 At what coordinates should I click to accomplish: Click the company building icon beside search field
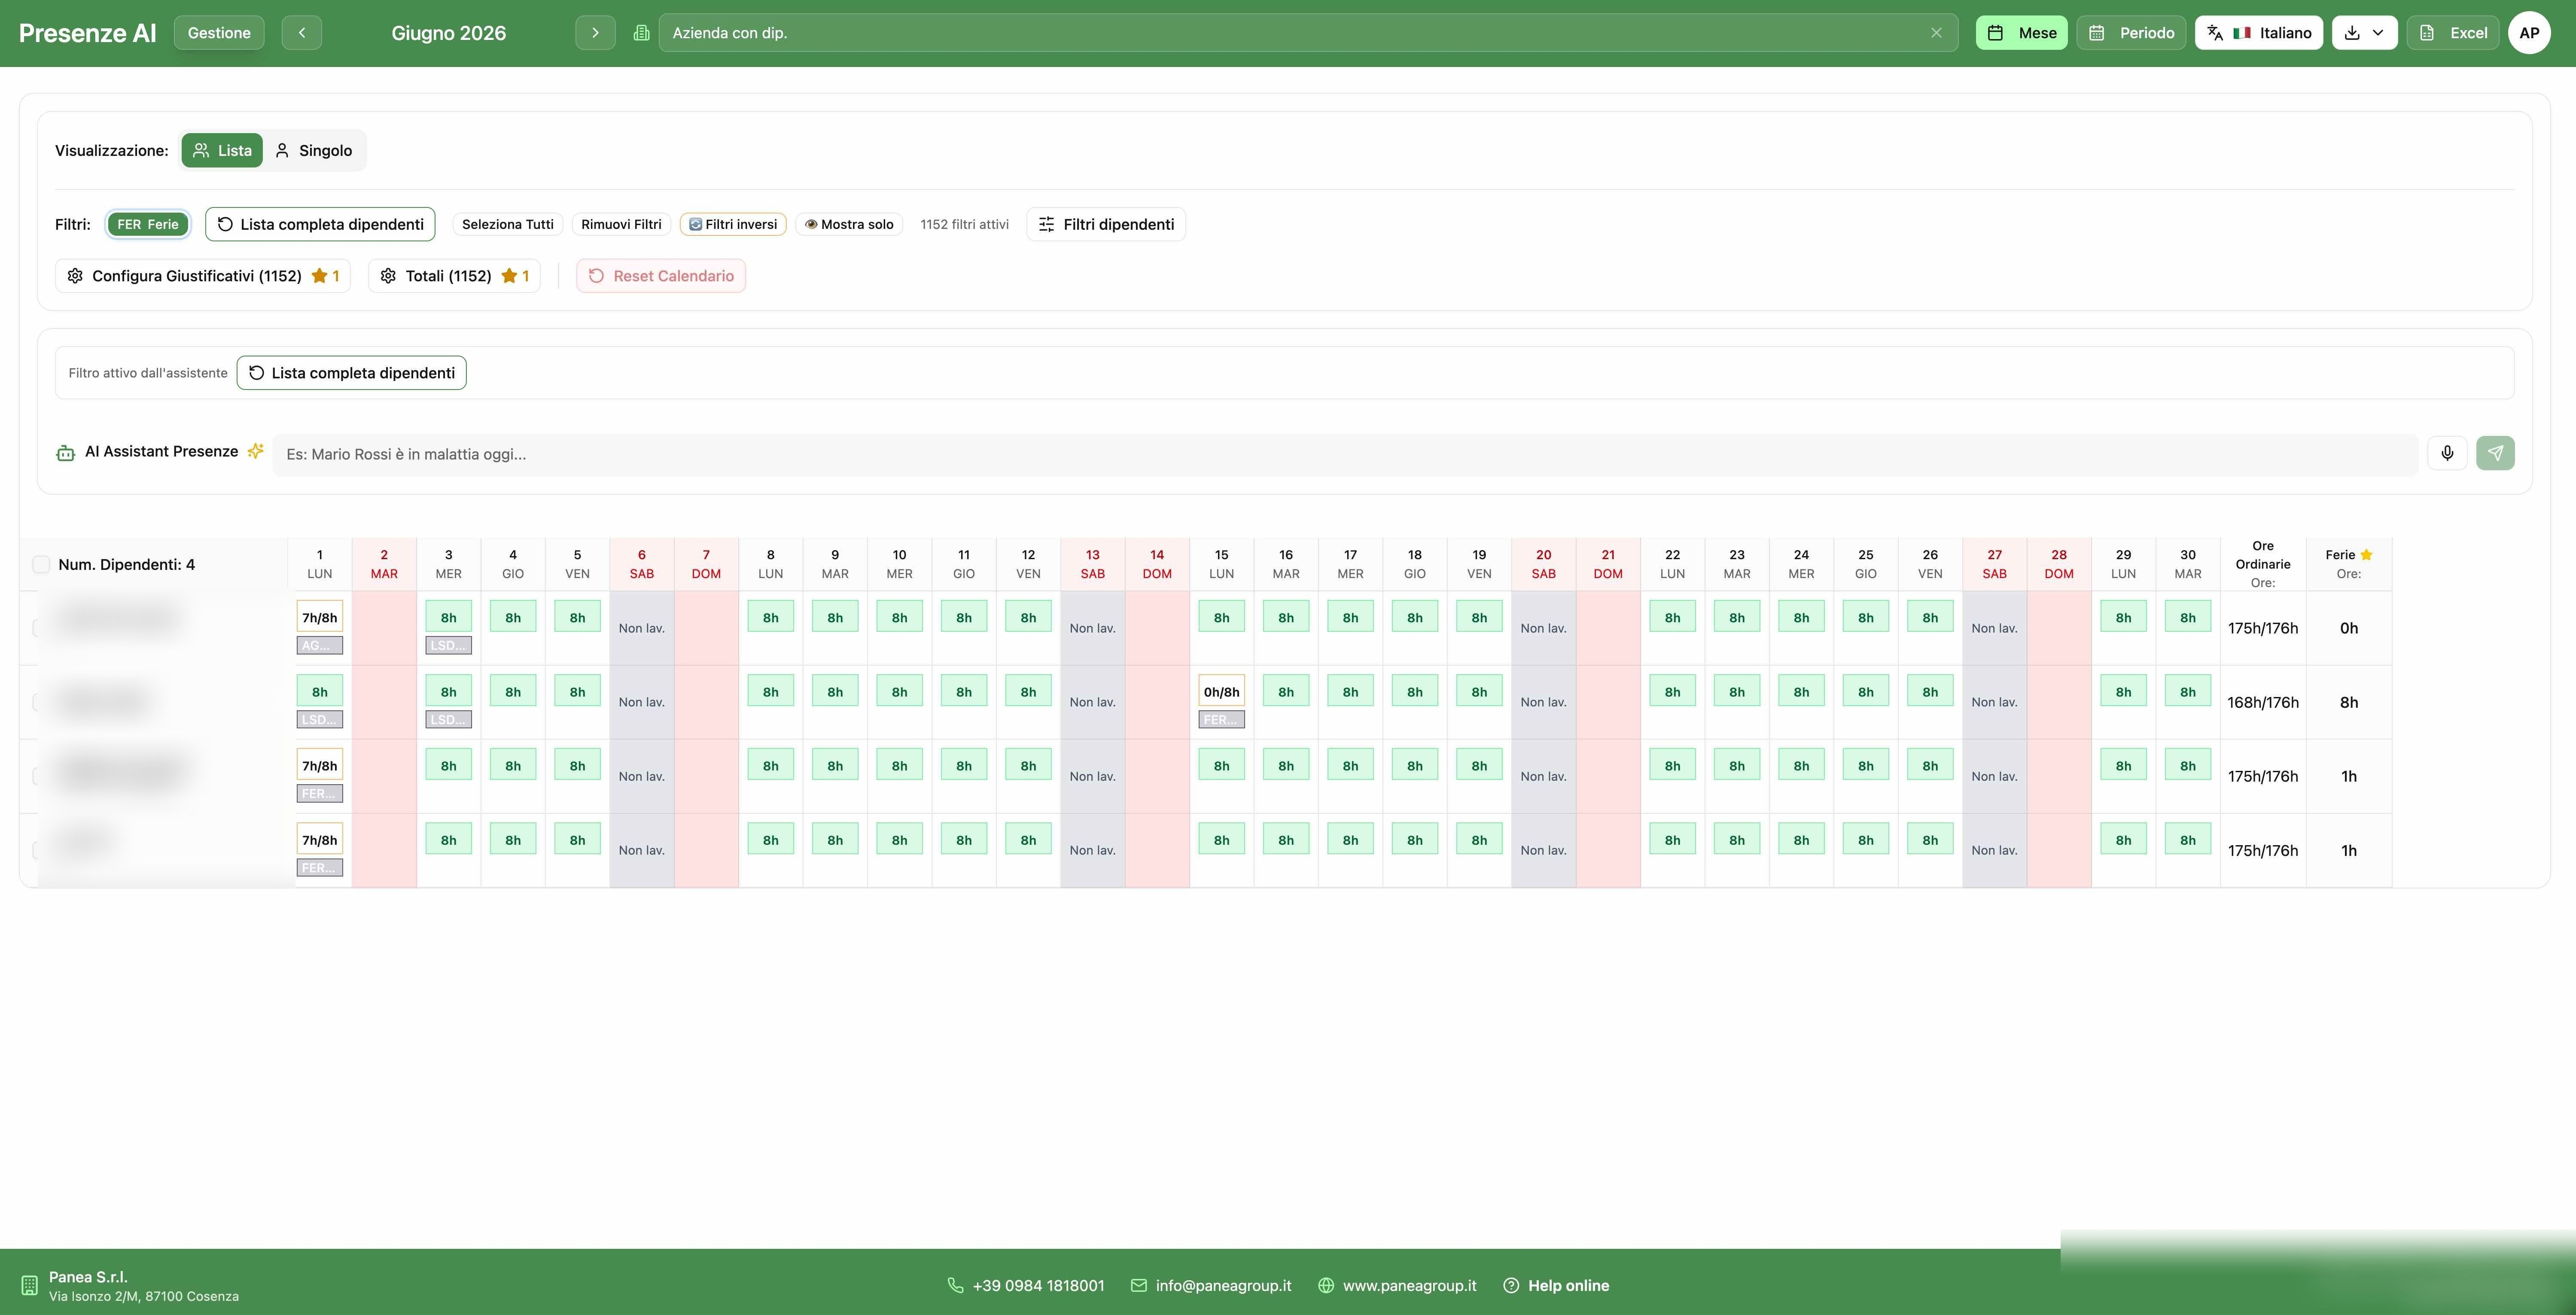point(641,33)
